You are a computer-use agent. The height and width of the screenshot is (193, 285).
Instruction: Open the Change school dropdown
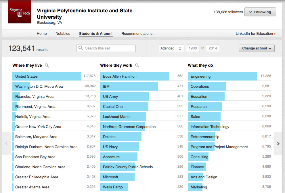pos(257,48)
